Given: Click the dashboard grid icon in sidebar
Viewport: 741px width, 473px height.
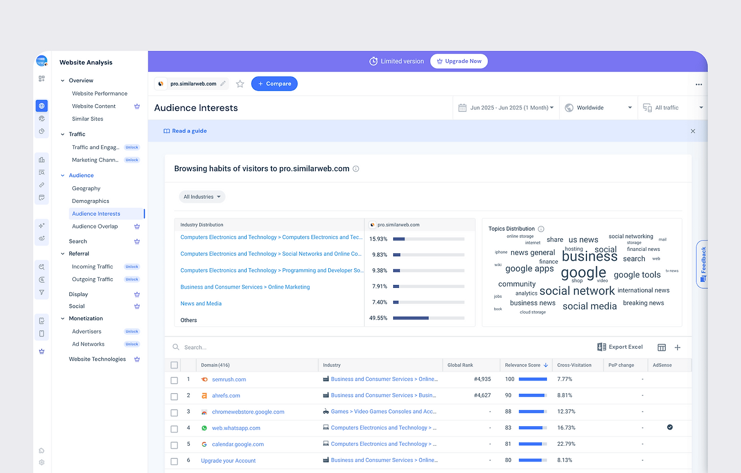Looking at the screenshot, I should point(42,79).
